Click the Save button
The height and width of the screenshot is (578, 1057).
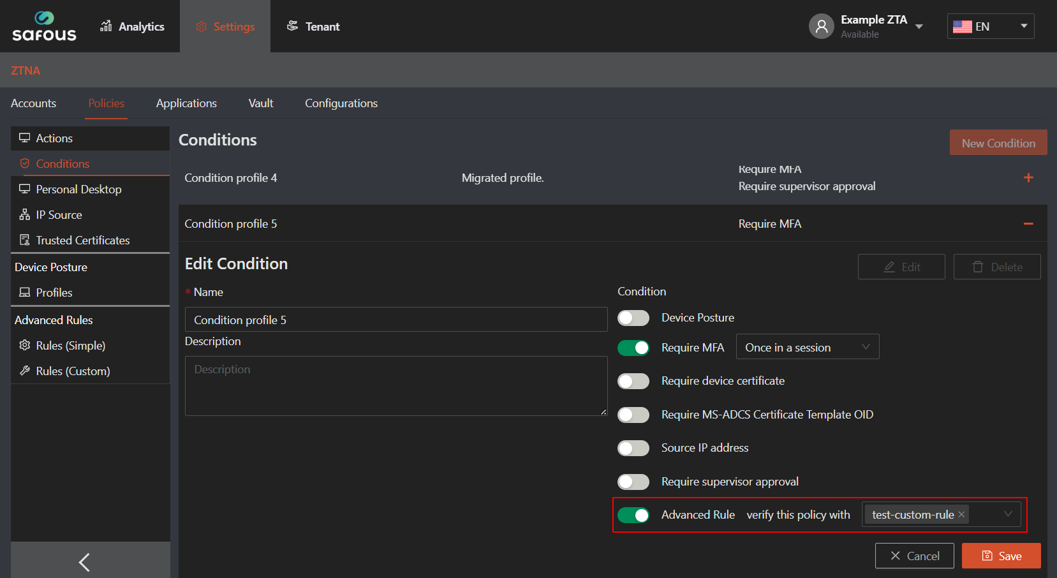pos(1001,556)
